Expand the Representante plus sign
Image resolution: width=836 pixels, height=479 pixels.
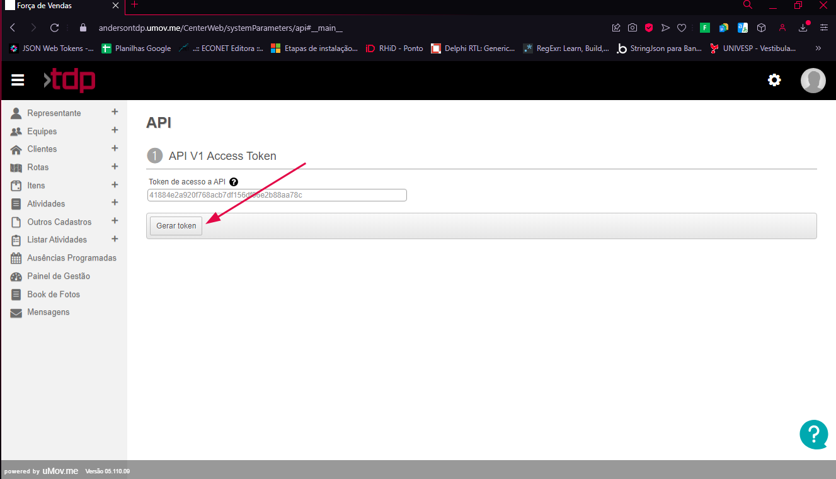[x=115, y=112]
